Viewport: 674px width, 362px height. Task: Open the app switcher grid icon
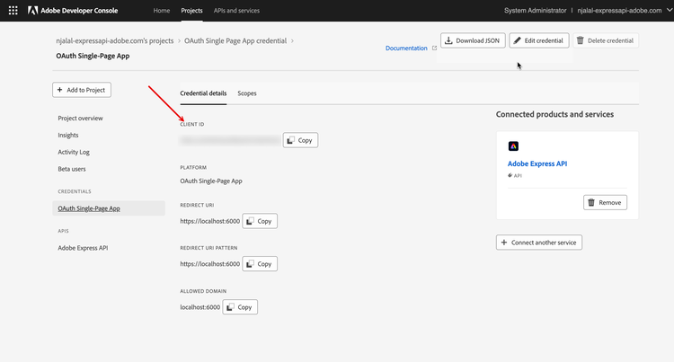(13, 10)
